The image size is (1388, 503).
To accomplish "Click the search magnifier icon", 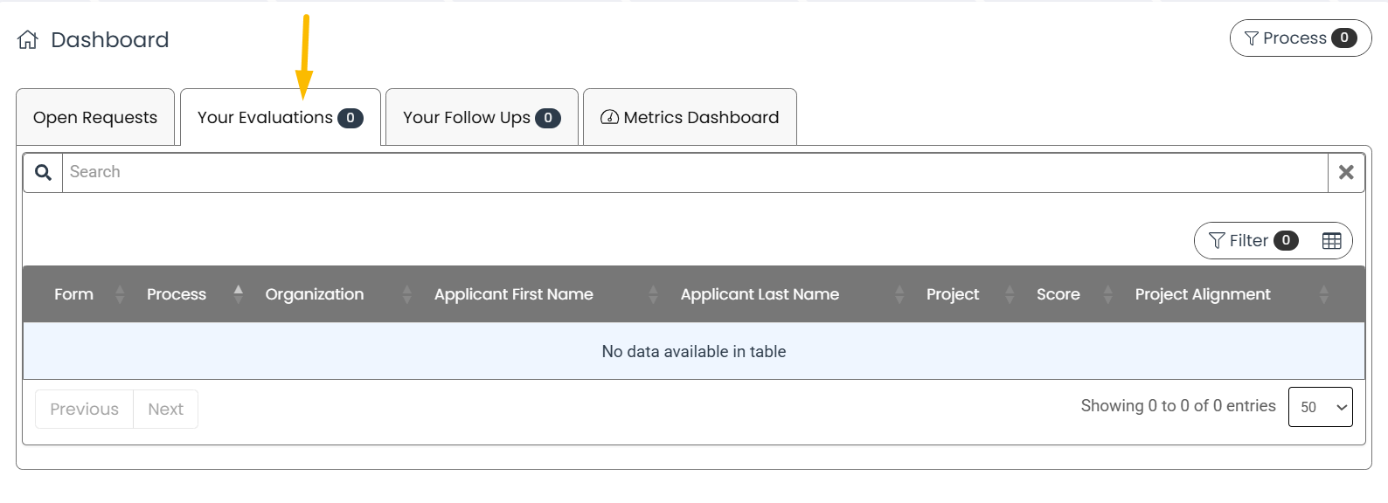I will point(43,173).
